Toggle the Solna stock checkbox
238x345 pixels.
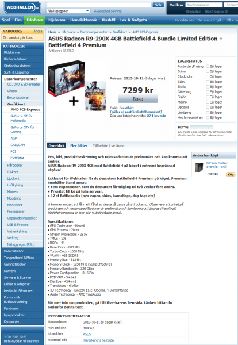[208, 71]
